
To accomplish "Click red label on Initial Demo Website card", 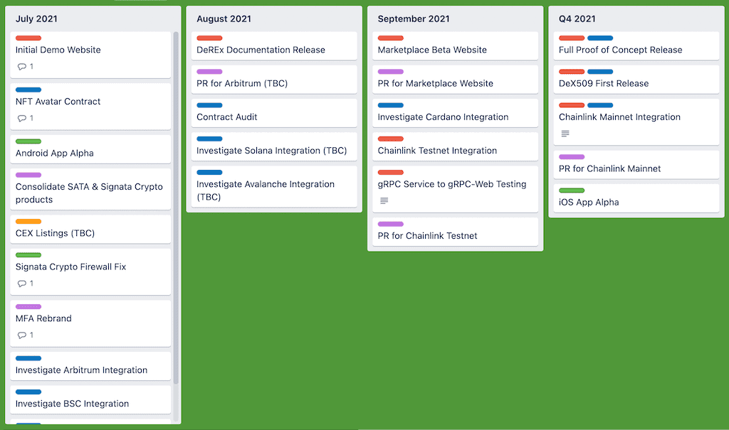I will point(28,38).
